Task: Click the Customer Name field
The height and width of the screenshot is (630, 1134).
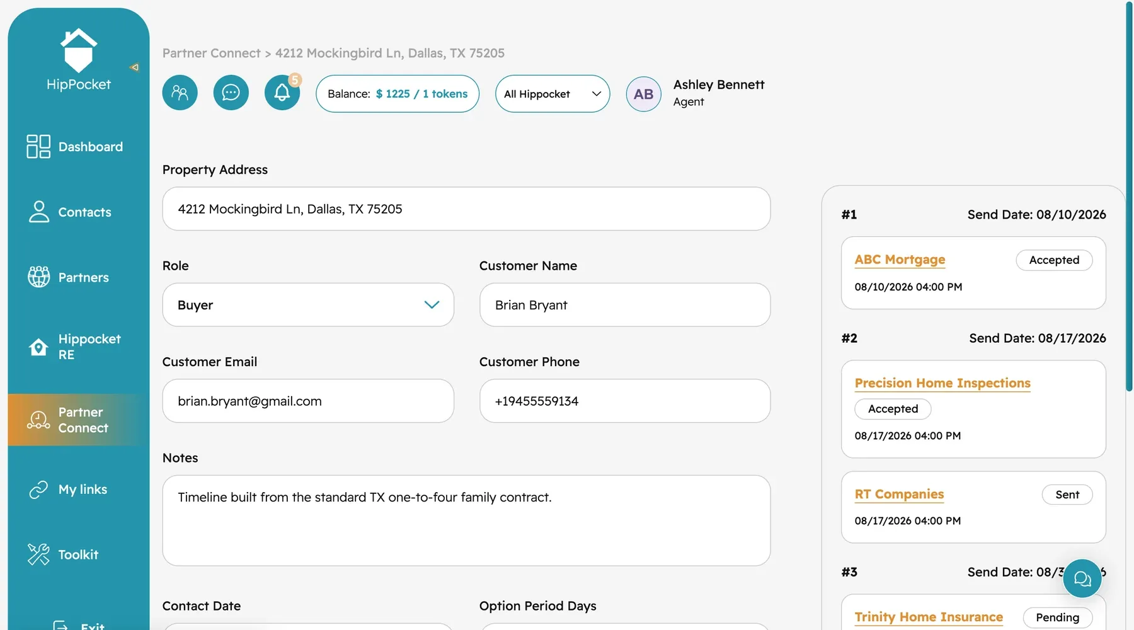Action: click(625, 305)
